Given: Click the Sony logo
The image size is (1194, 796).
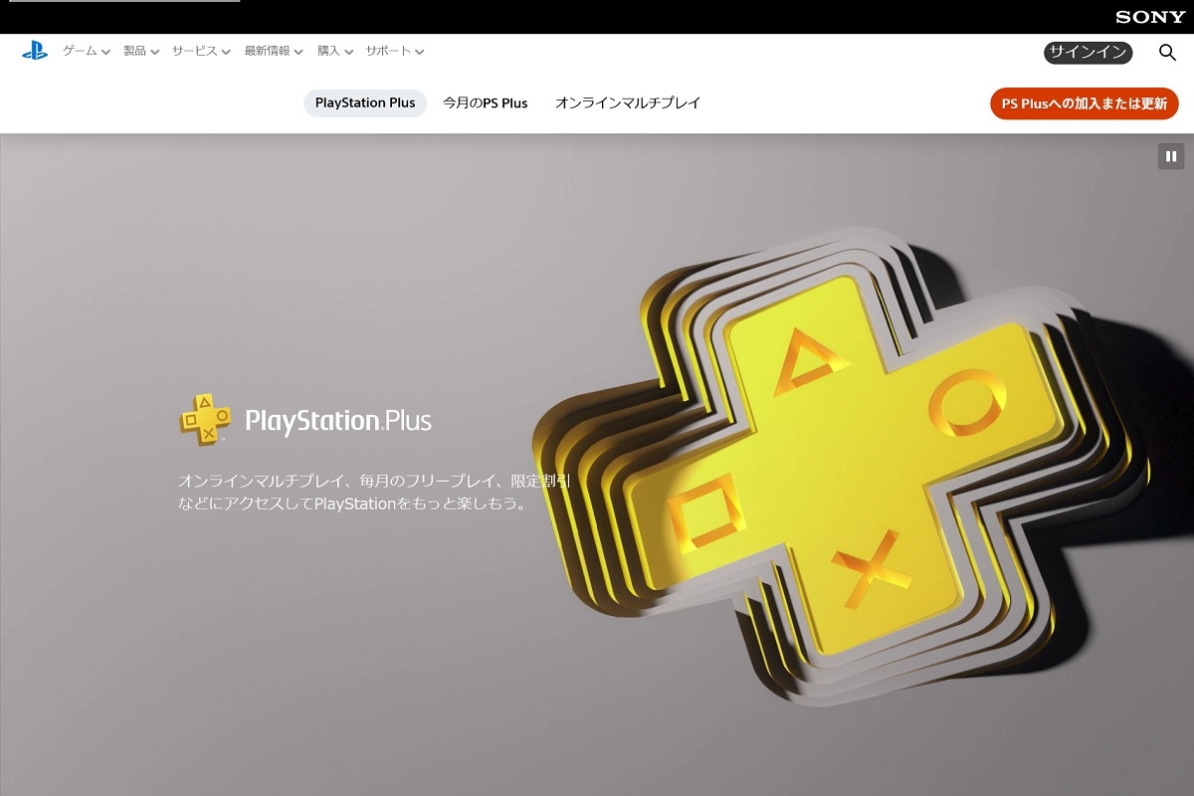Looking at the screenshot, I should [1150, 17].
